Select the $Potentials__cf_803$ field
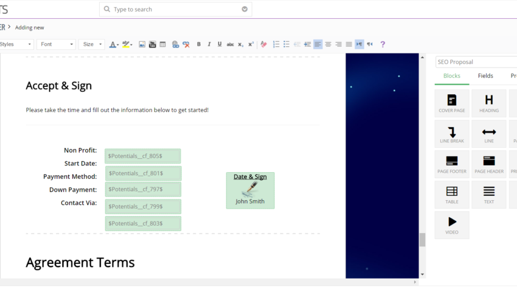 click(143, 223)
